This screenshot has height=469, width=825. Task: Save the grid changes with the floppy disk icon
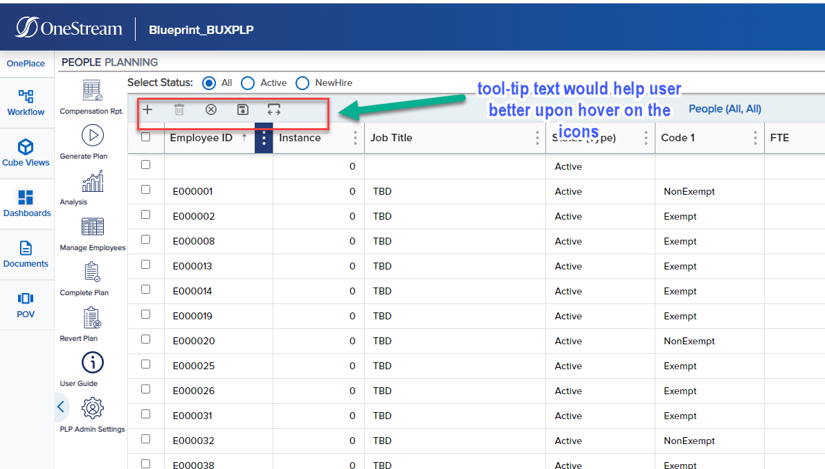coord(242,109)
